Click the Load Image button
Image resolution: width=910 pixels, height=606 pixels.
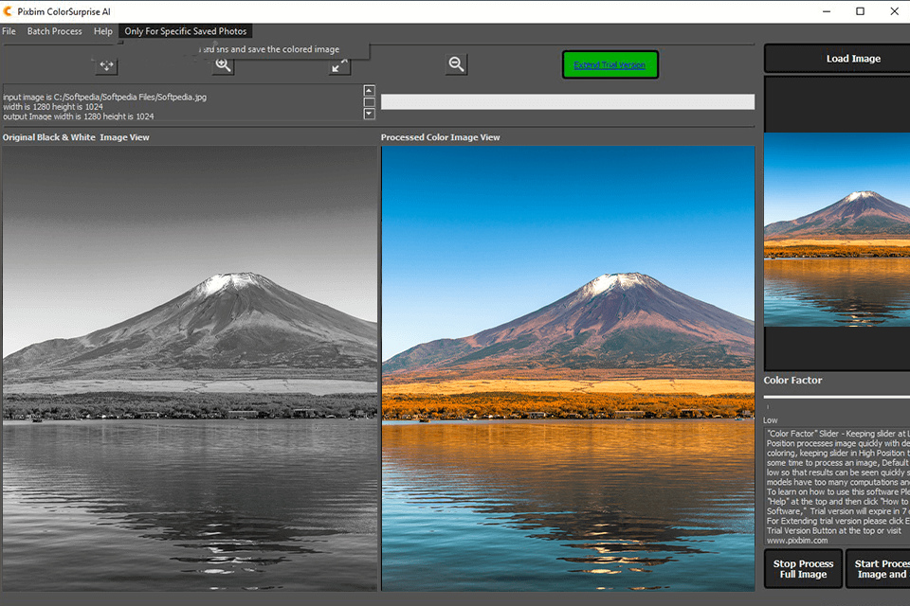[x=837, y=59]
